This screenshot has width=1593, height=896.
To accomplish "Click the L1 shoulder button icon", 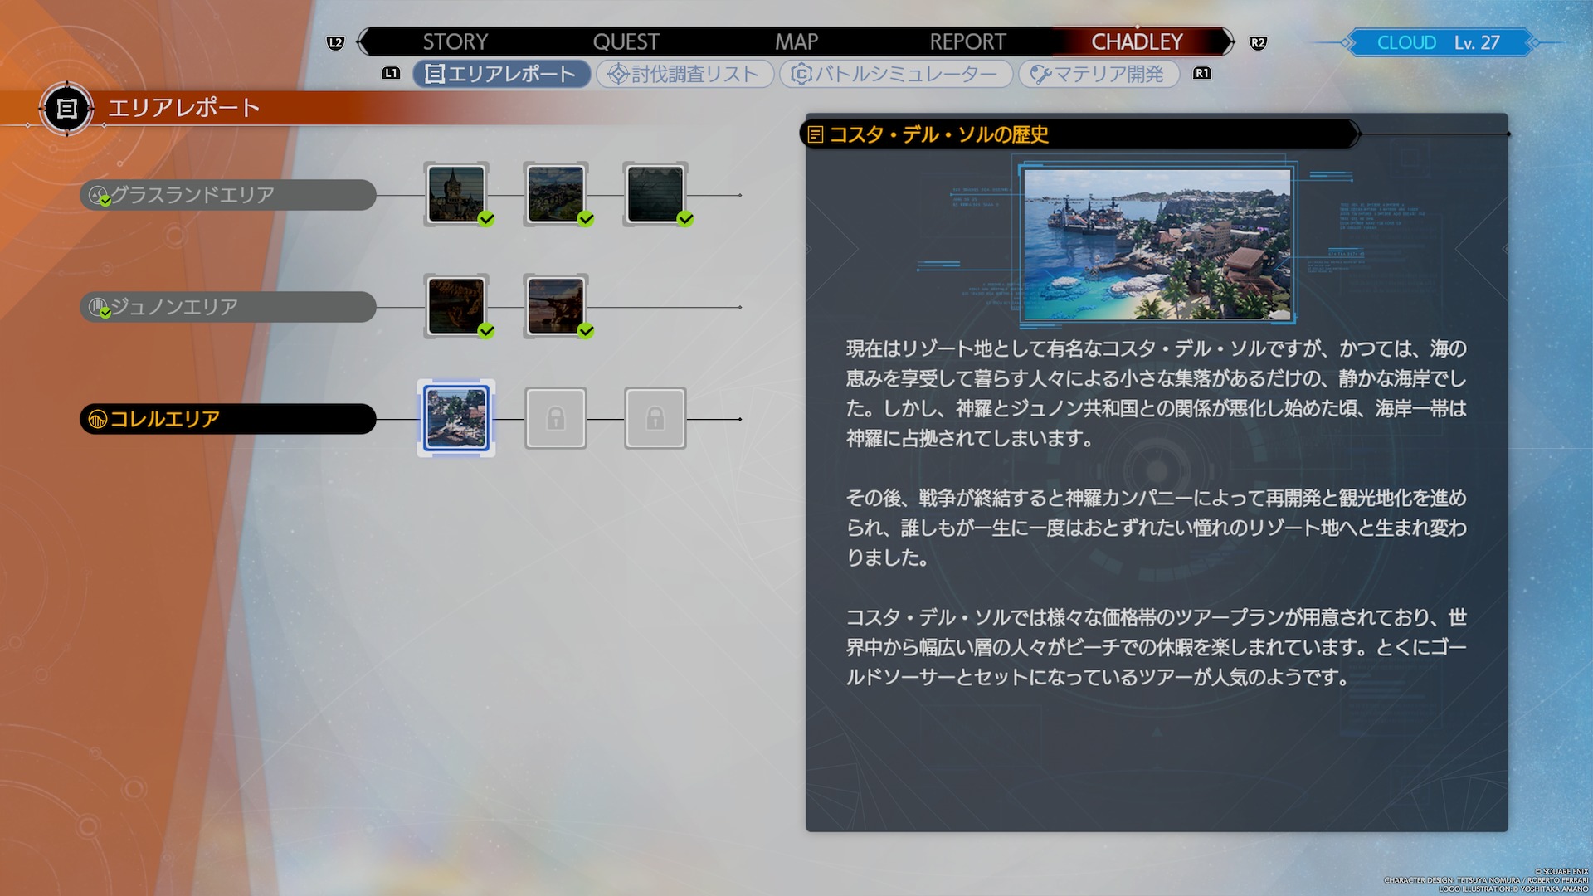I will click(x=391, y=74).
